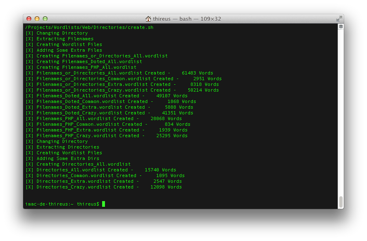
Task: Click the '5888 Words' value
Action: (x=179, y=107)
